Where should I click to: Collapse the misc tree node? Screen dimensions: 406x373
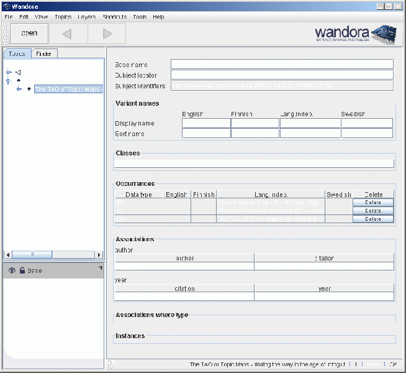point(9,81)
